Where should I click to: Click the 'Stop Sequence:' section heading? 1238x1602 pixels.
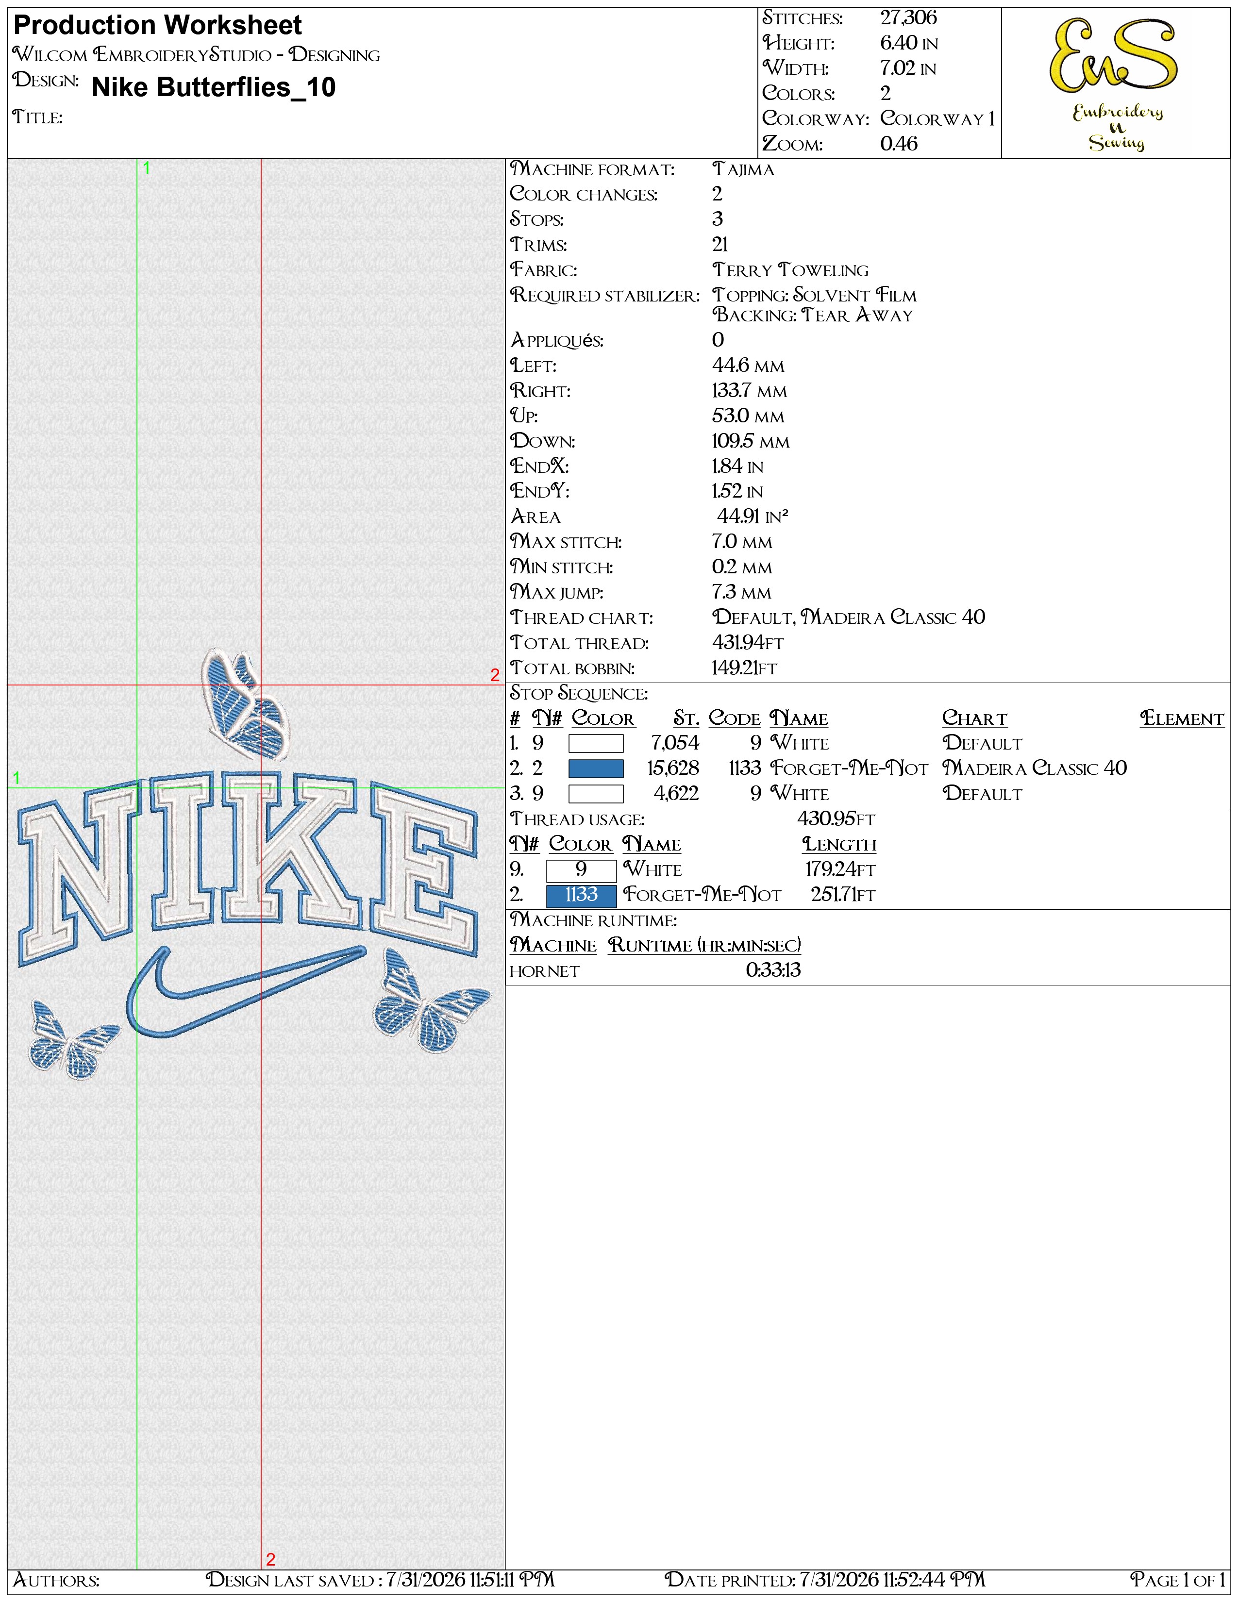click(579, 693)
